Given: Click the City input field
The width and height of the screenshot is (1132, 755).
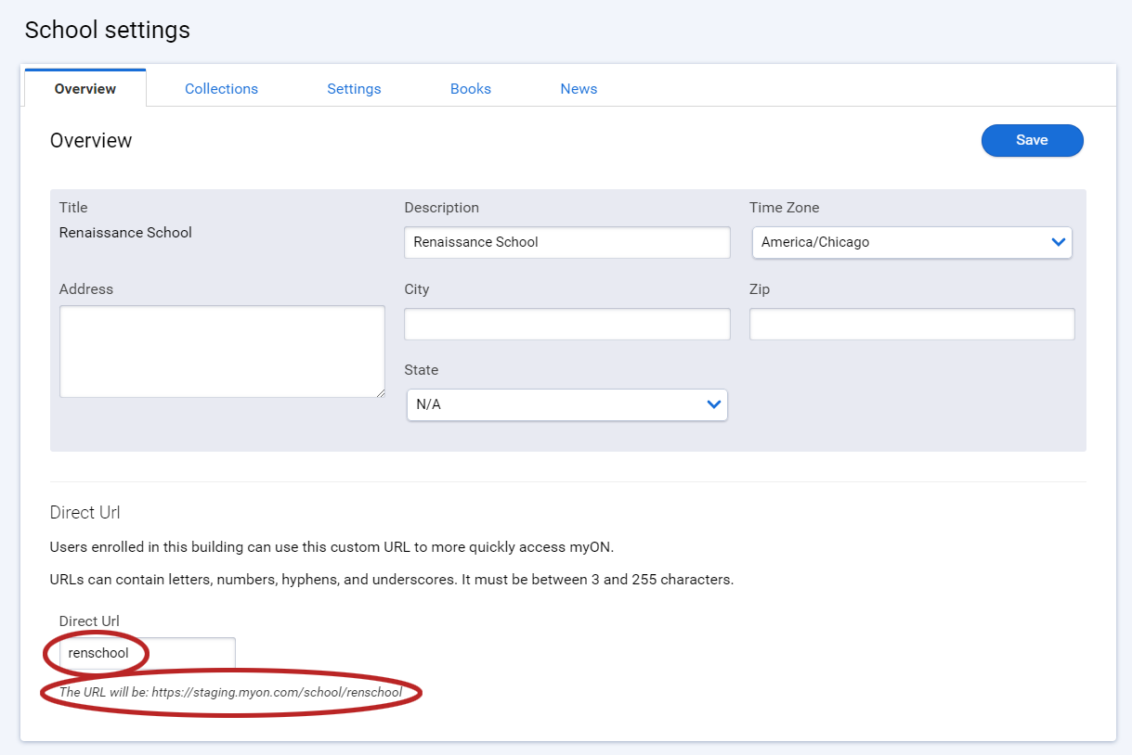Looking at the screenshot, I should [566, 325].
